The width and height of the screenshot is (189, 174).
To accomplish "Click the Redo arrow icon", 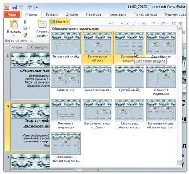I will click(x=30, y=7).
